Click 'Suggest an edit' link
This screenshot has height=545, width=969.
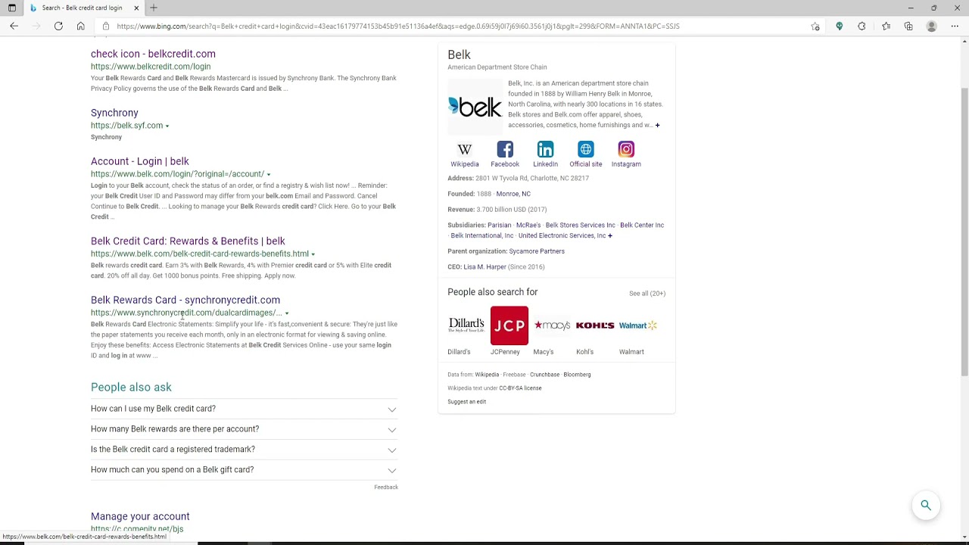[466, 402]
